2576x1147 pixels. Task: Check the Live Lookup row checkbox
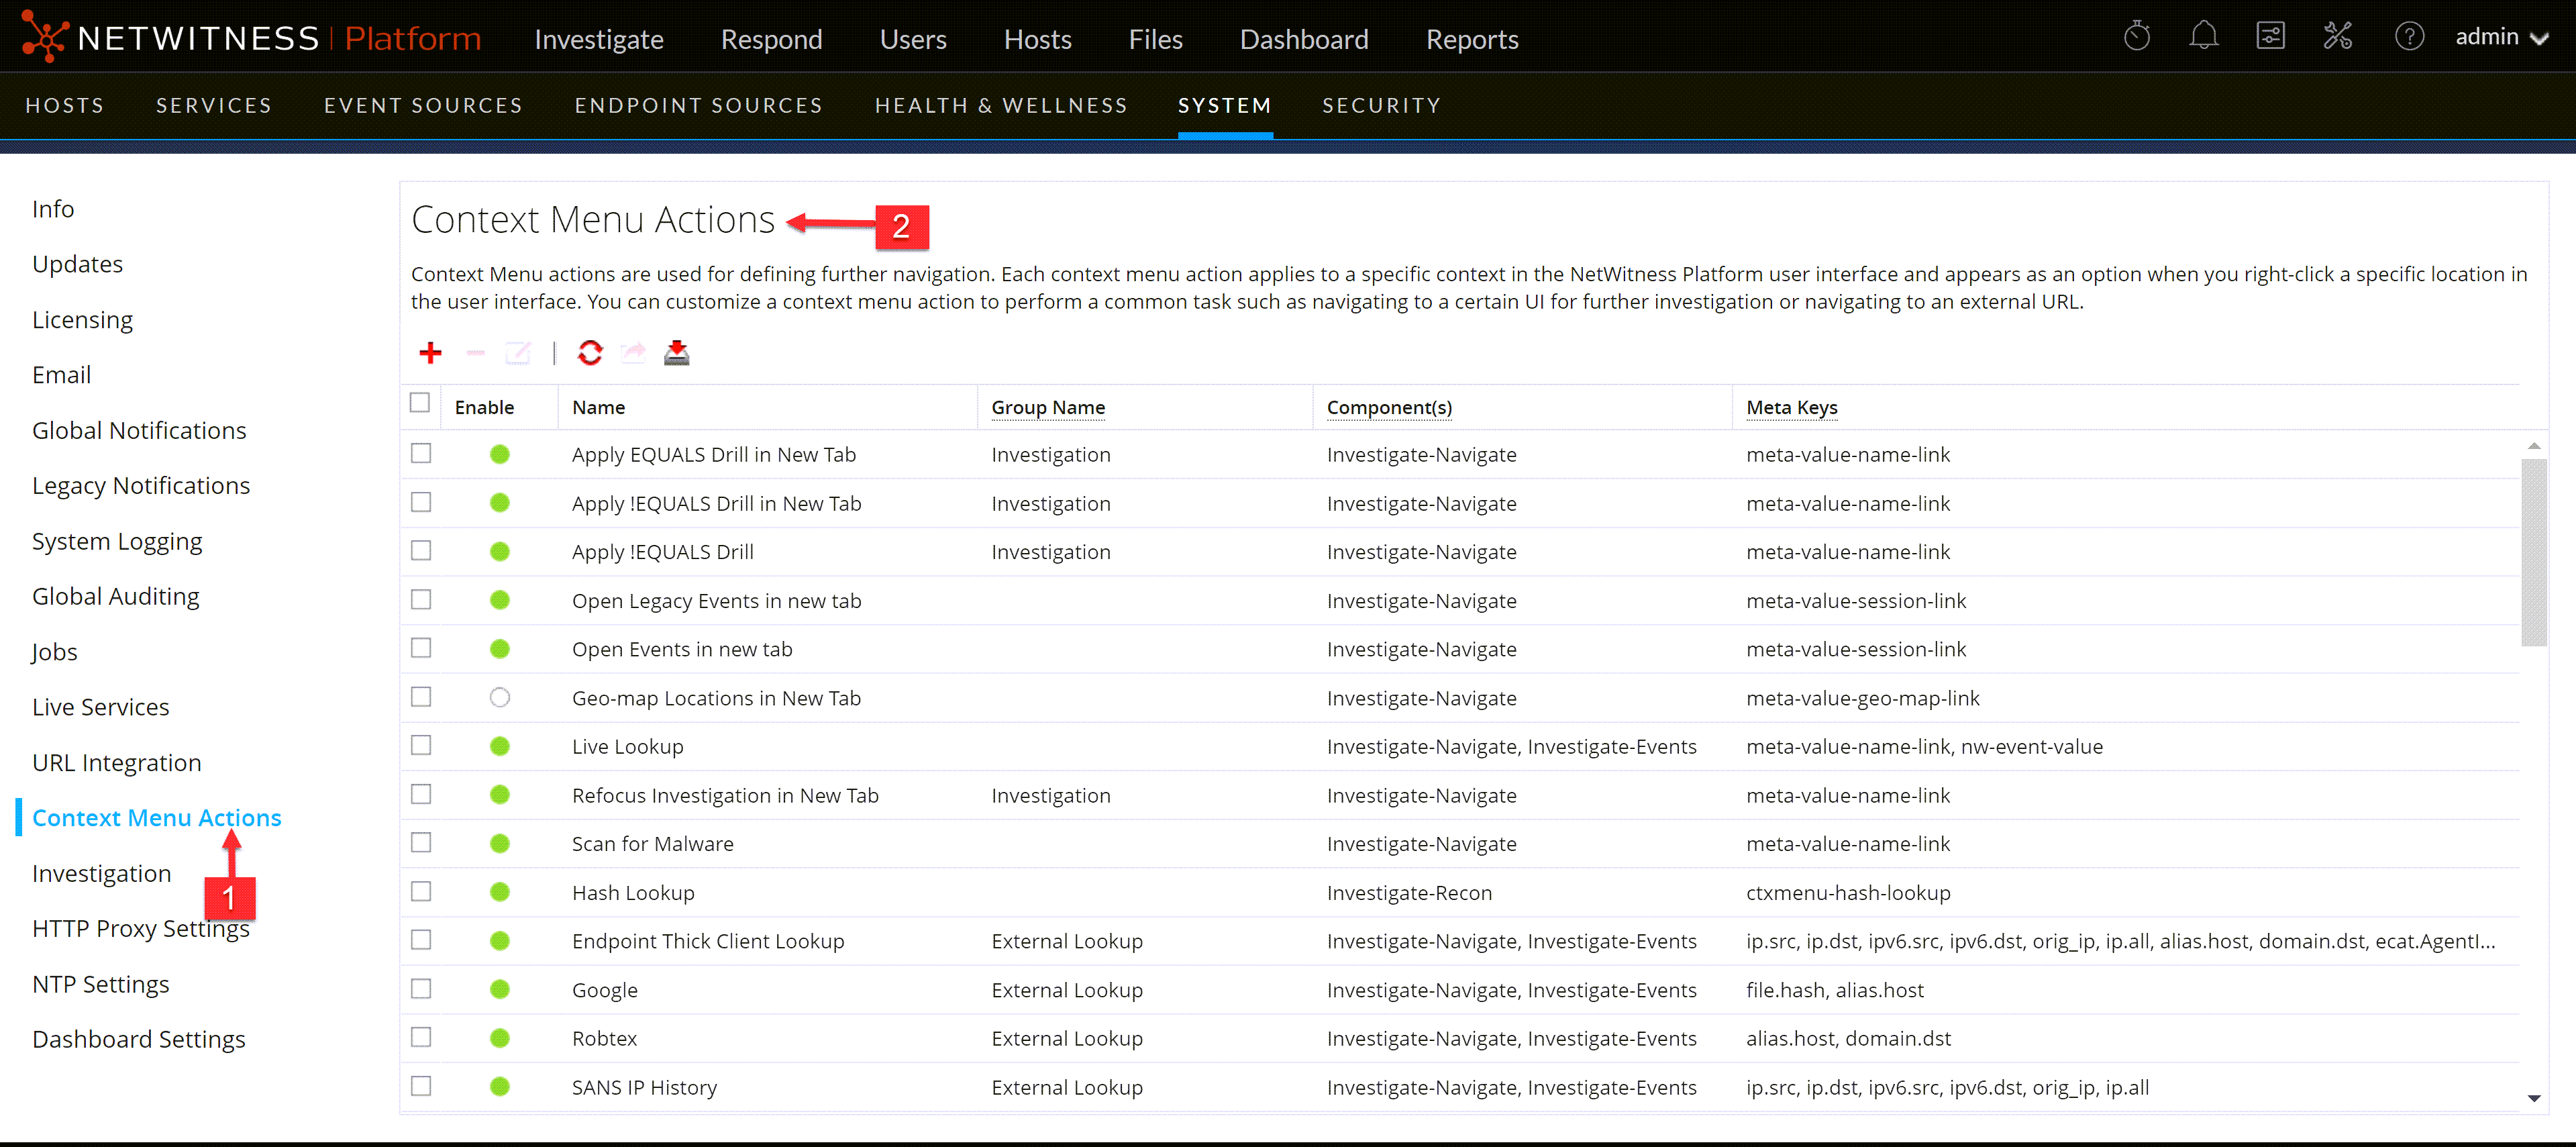tap(421, 745)
